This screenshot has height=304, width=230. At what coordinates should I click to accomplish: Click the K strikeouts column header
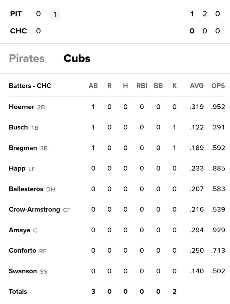click(174, 86)
